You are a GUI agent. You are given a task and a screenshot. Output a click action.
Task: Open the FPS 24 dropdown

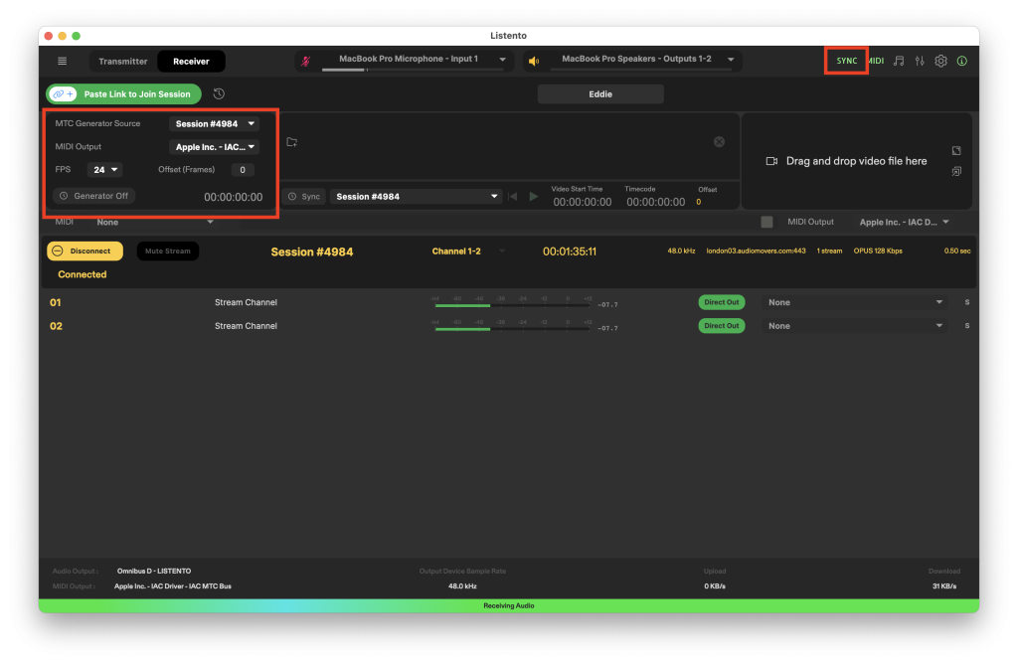(x=104, y=169)
